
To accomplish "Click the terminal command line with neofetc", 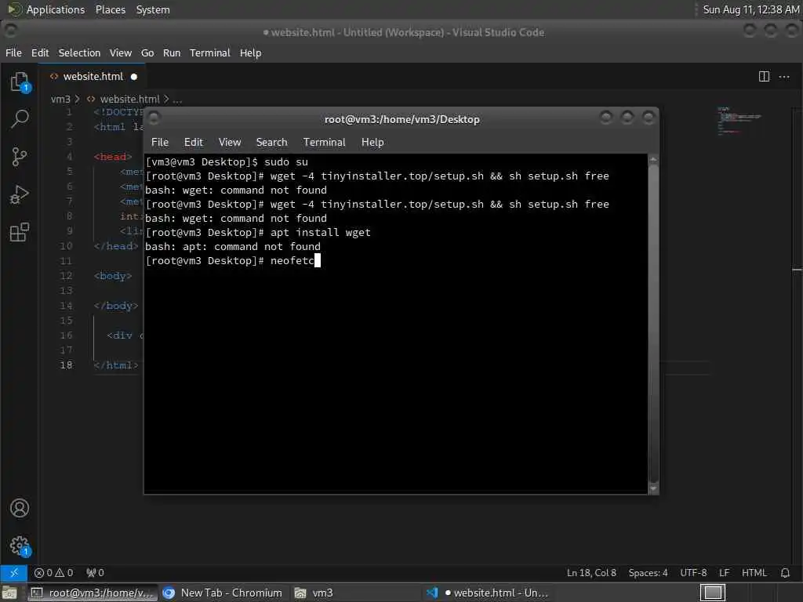I will (x=233, y=260).
